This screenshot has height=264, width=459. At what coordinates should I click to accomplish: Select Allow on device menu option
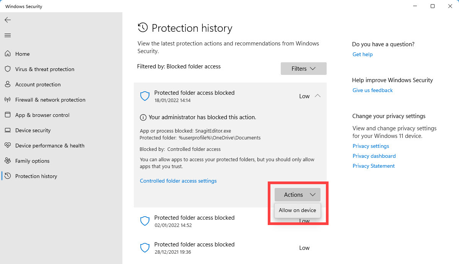(x=297, y=211)
